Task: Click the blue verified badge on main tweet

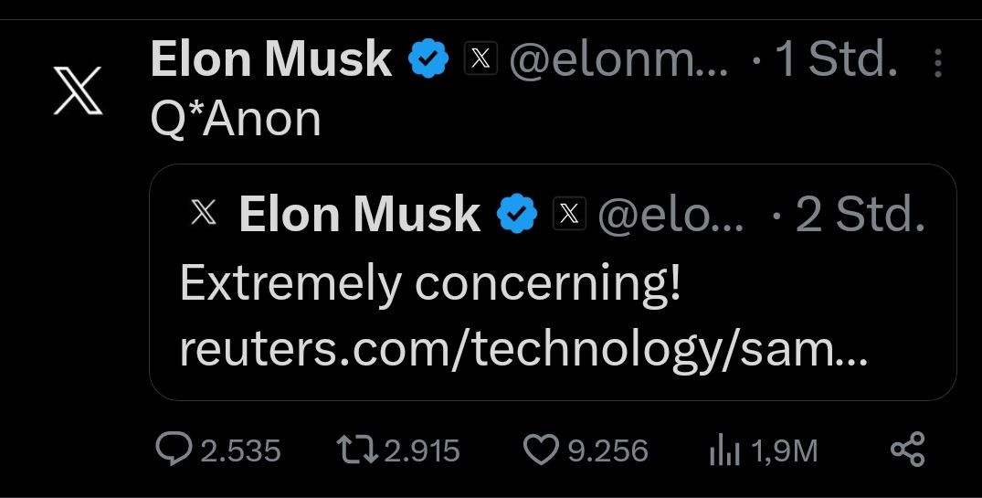Action: pyautogui.click(x=428, y=60)
